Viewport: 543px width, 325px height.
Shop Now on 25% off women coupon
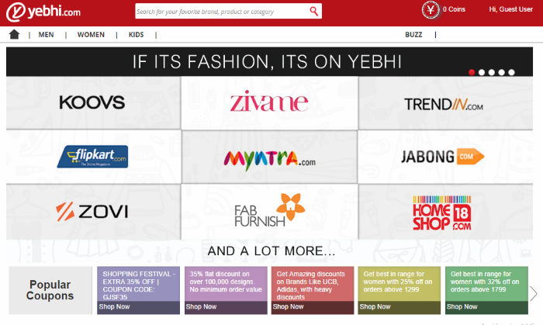click(x=375, y=306)
